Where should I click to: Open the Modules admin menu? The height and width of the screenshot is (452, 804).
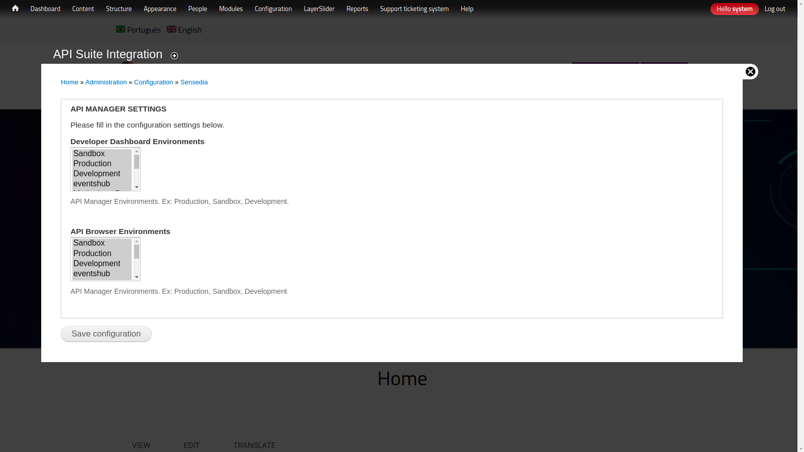coord(231,9)
